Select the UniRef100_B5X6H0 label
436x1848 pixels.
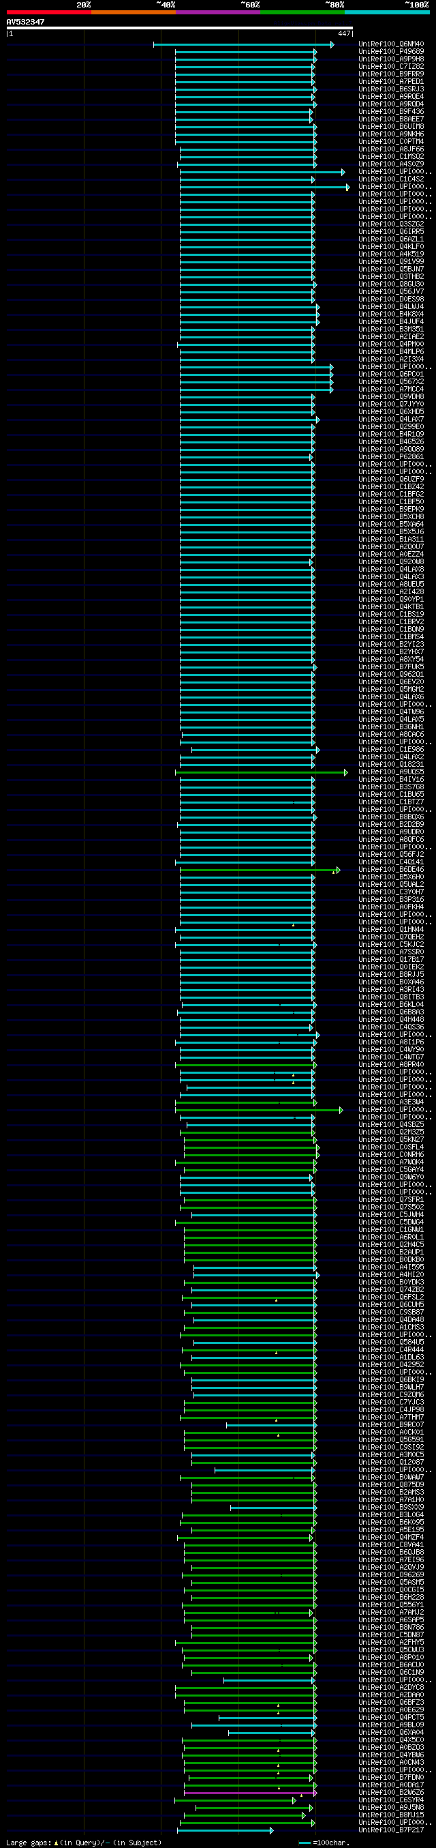point(391,877)
